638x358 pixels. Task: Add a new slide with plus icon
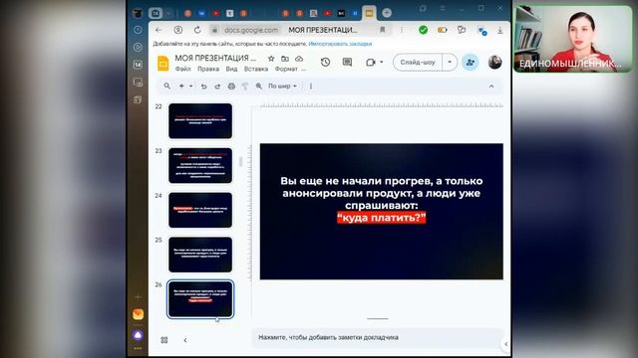[181, 87]
